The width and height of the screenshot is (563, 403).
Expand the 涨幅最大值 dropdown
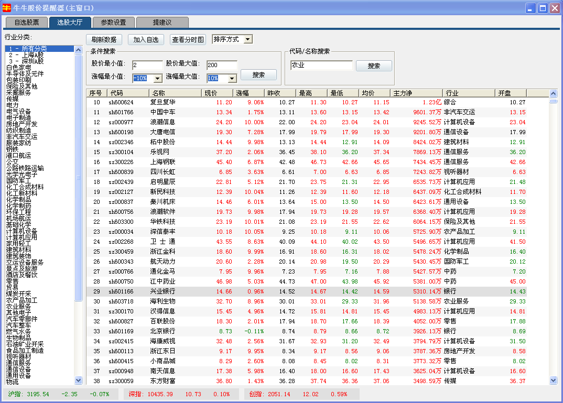(x=232, y=78)
